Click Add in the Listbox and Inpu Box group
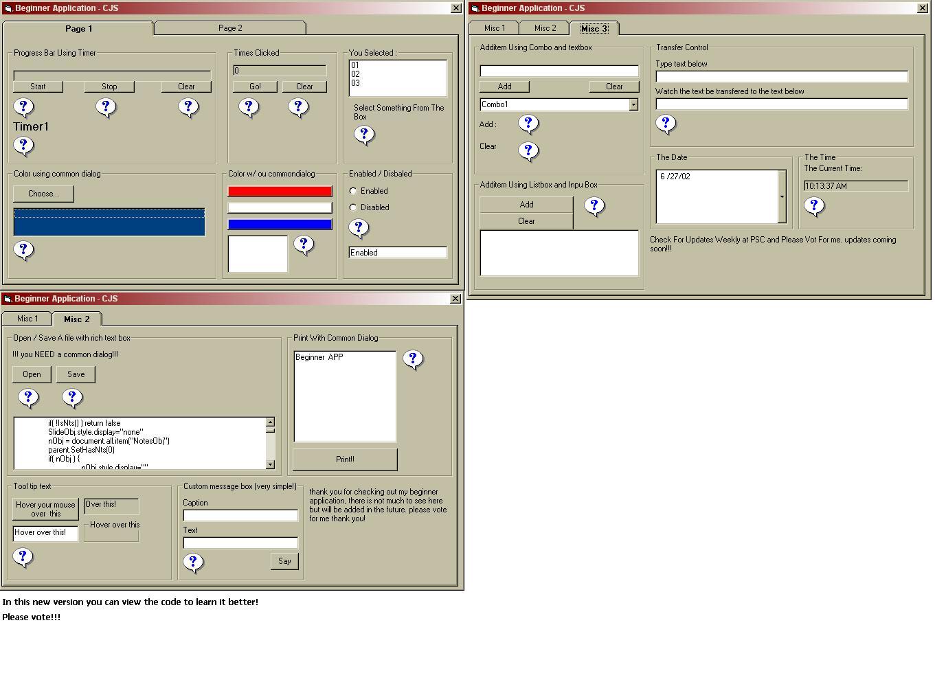 526,205
